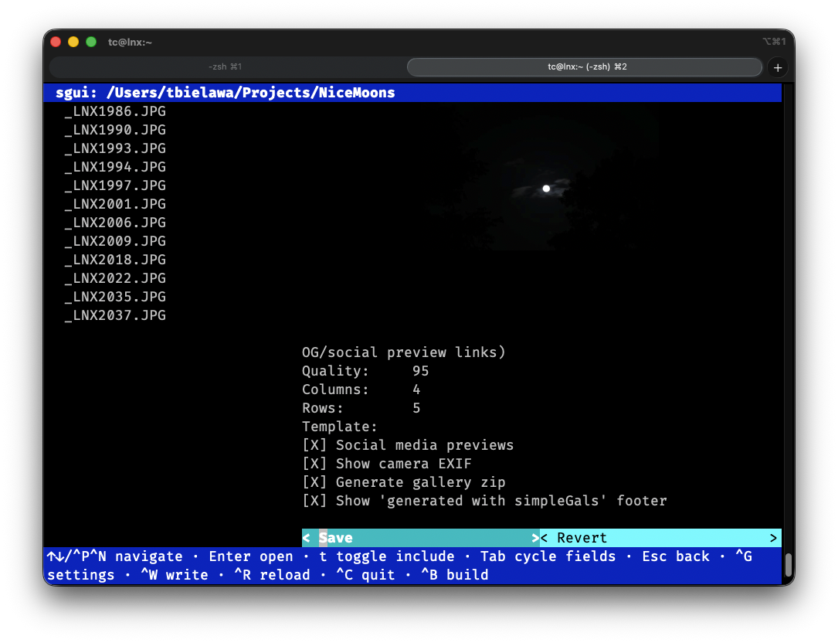Select file _LNX2035.JPG
This screenshot has width=838, height=643.
point(115,297)
